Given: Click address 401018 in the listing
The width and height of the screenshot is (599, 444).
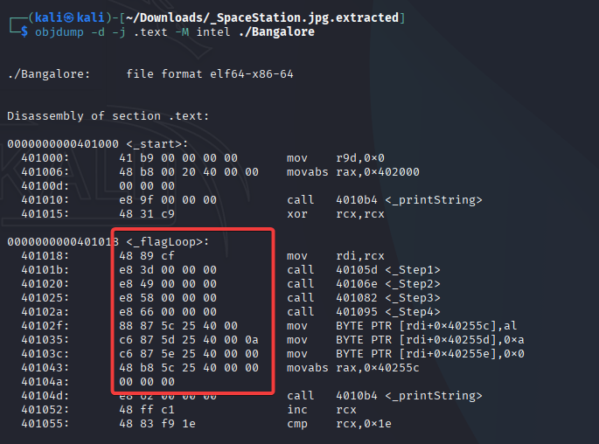Looking at the screenshot, I should pos(45,256).
